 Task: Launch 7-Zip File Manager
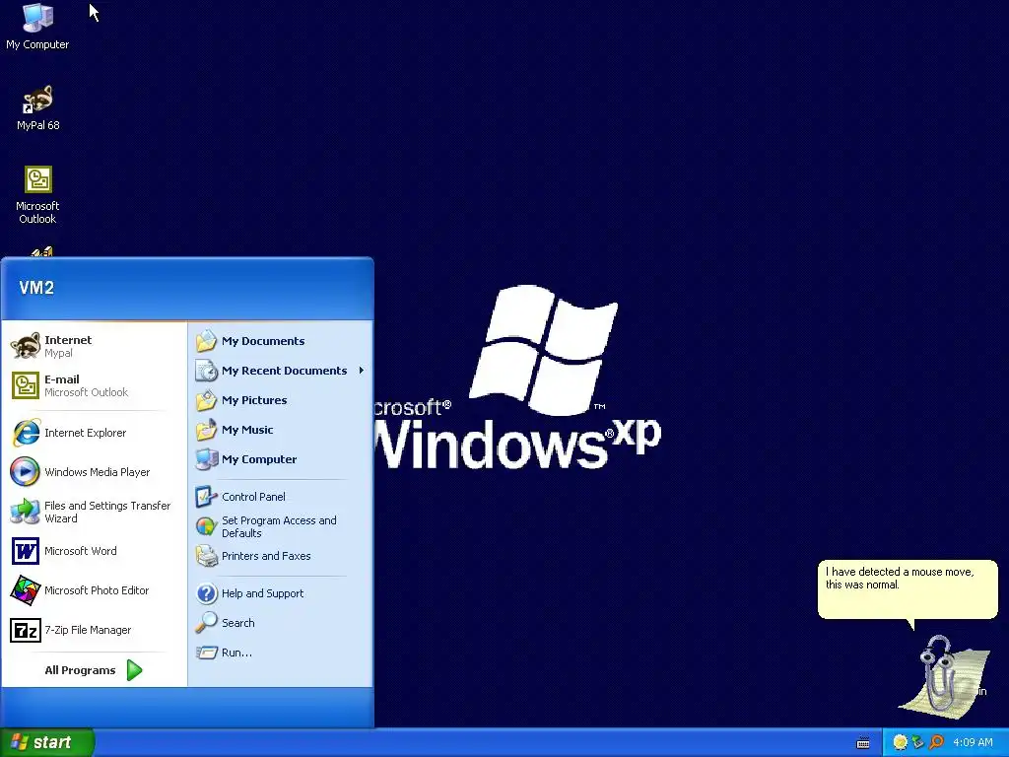point(94,630)
